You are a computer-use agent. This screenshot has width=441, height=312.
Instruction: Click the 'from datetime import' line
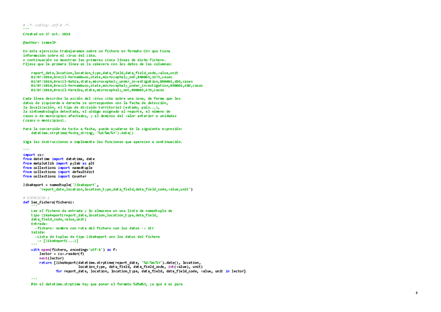click(59, 159)
